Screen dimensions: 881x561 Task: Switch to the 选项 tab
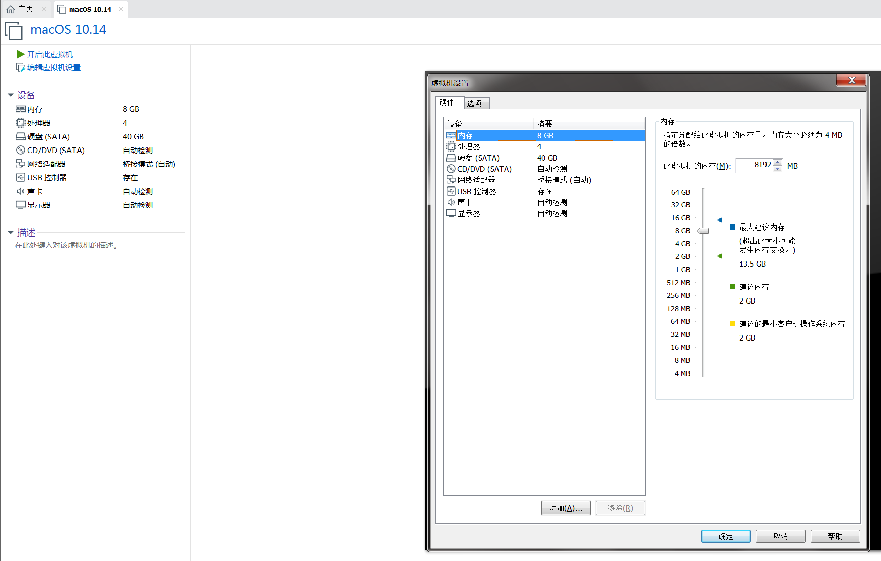click(475, 103)
